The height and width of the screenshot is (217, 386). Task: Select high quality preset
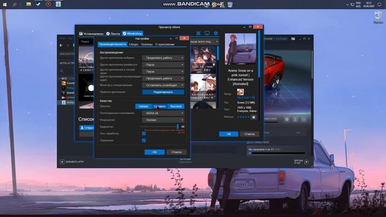[x=176, y=106]
